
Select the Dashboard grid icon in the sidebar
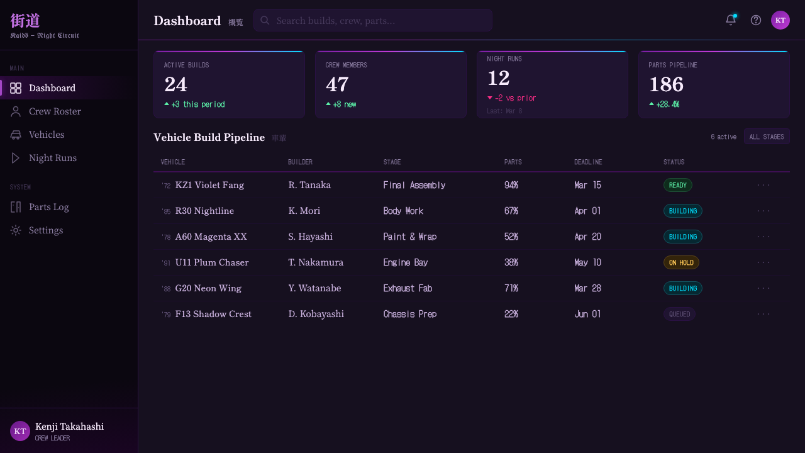coord(16,88)
